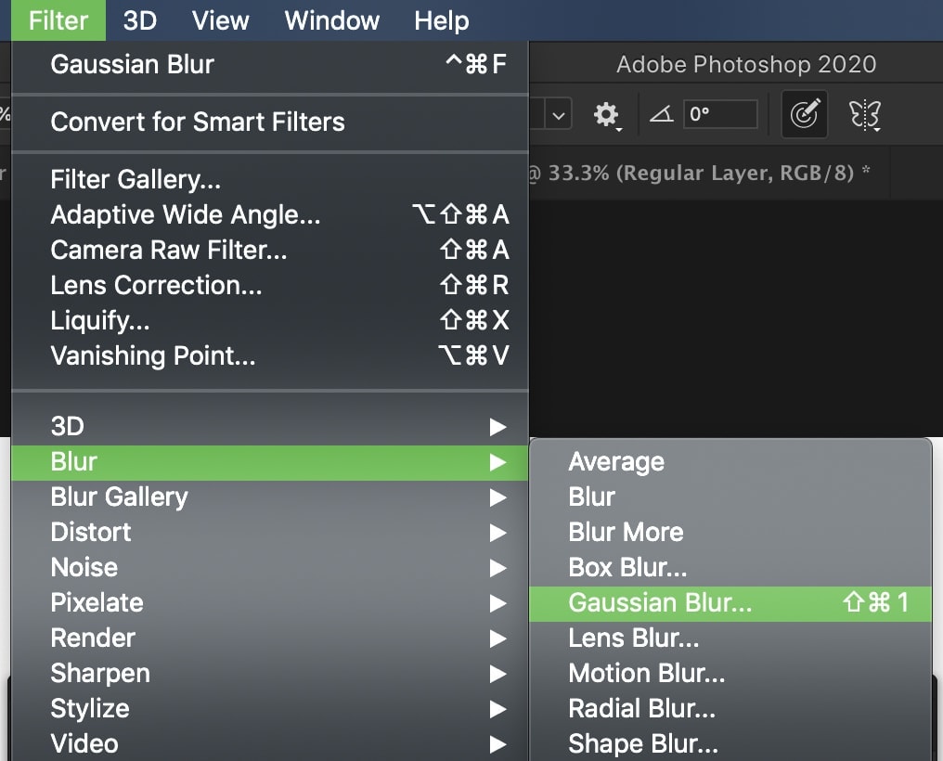Open the 3D menu in menu bar
Screen dimensions: 943x761
[x=140, y=20]
